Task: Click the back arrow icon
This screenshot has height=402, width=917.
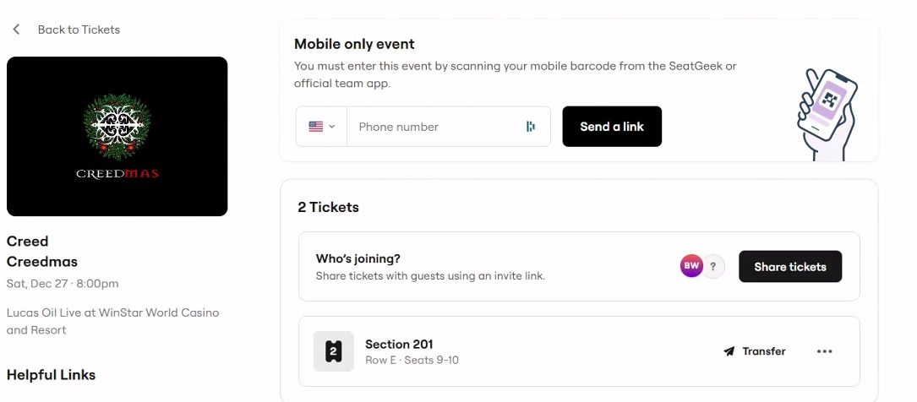Action: point(16,30)
